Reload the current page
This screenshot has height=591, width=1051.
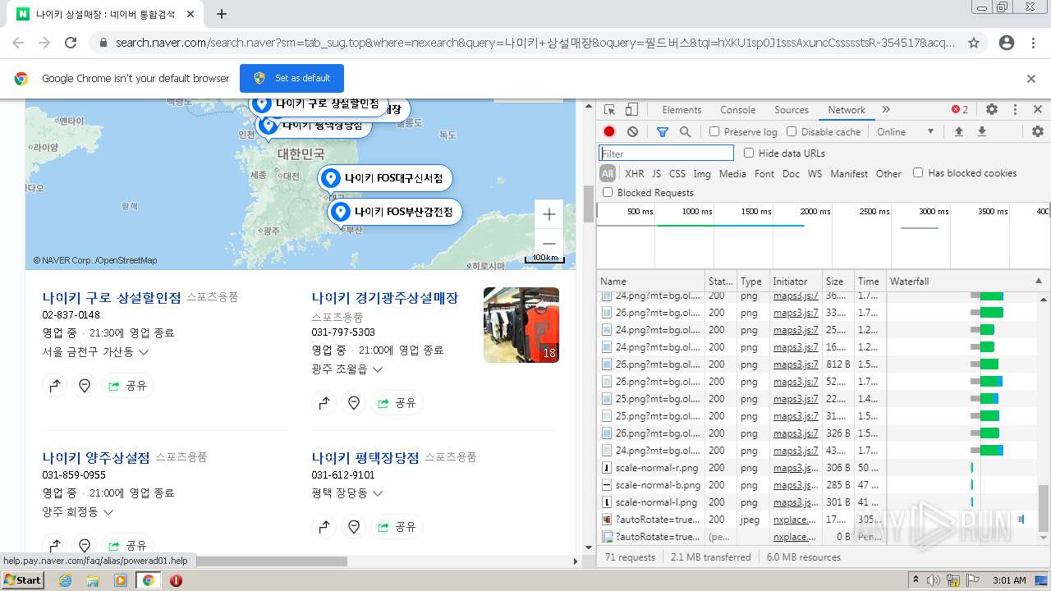pyautogui.click(x=71, y=43)
